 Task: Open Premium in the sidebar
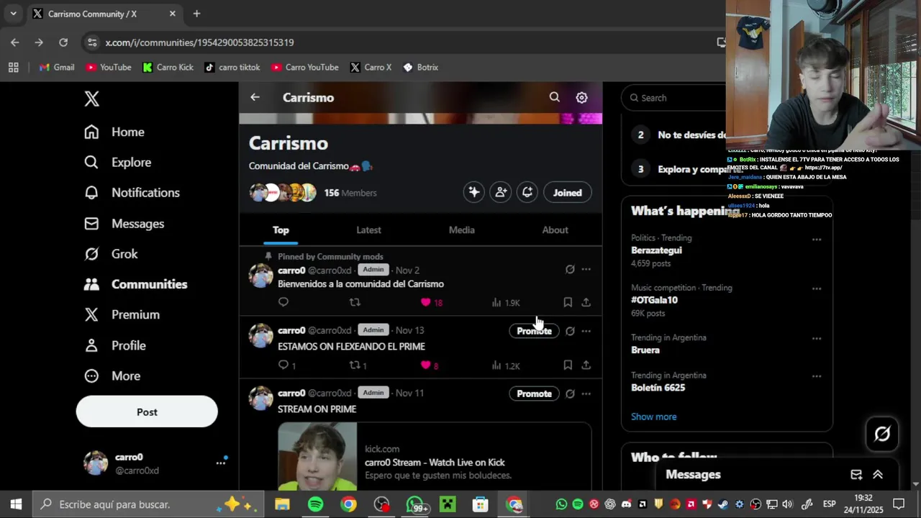[x=122, y=314]
